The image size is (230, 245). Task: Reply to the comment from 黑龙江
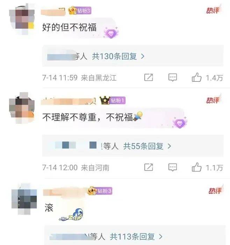click(173, 78)
